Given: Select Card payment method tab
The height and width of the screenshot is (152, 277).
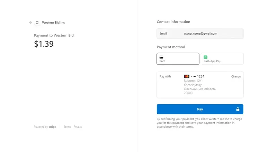Looking at the screenshot, I should click(178, 59).
